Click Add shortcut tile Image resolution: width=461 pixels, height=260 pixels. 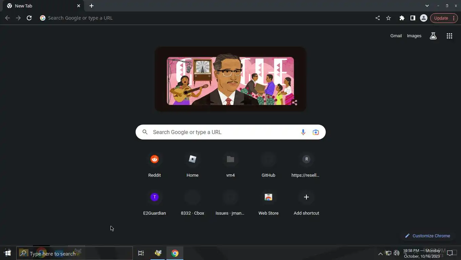point(306,203)
